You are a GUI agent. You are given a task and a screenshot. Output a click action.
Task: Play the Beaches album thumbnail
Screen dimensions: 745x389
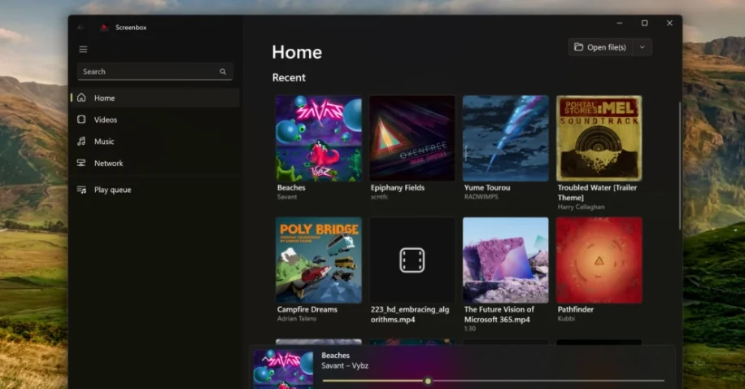(x=319, y=138)
